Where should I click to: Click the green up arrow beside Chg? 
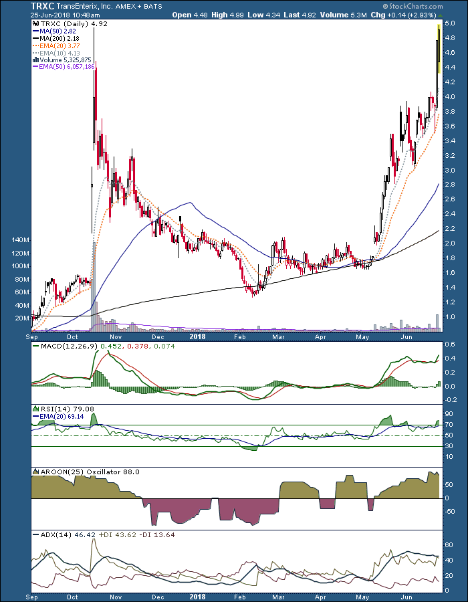pyautogui.click(x=440, y=15)
